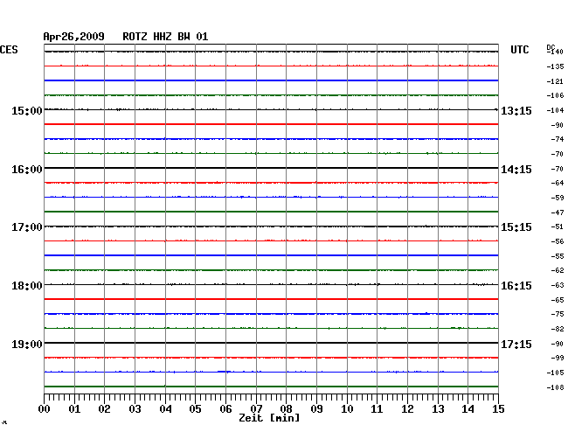Pick the -70 DC value beside 14:15
The height and width of the screenshot is (432, 568).
coord(558,169)
